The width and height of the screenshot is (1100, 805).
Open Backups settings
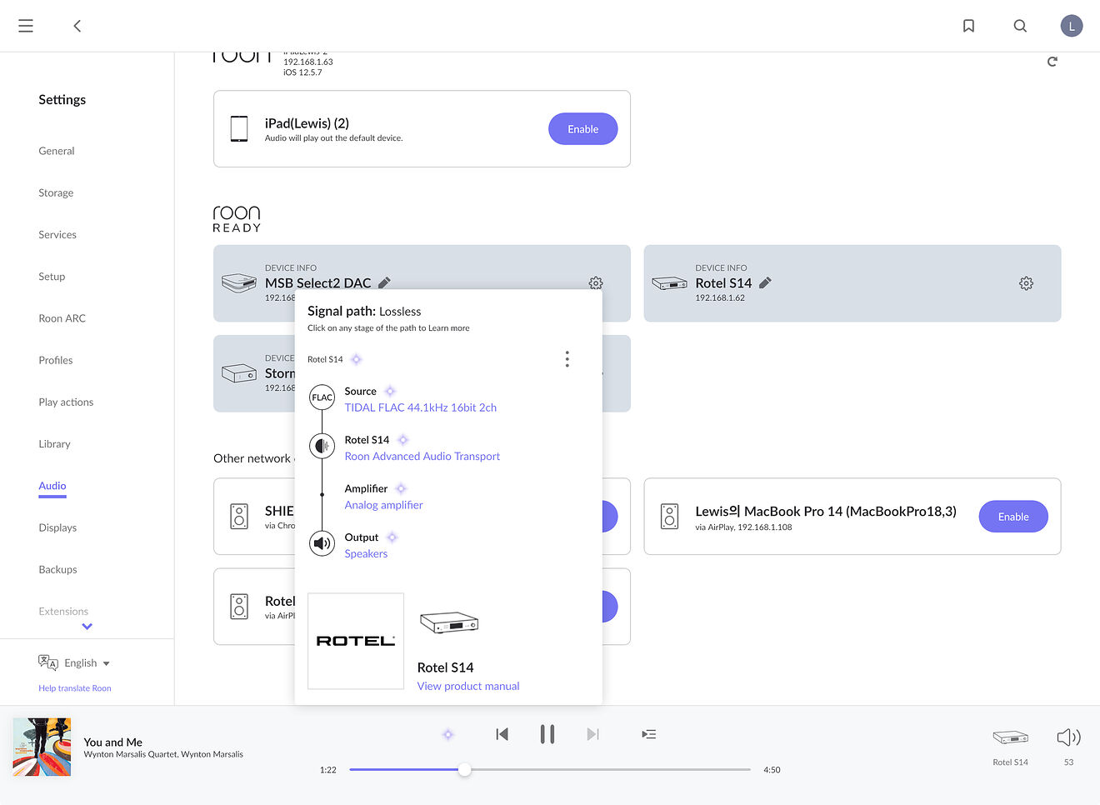click(57, 570)
